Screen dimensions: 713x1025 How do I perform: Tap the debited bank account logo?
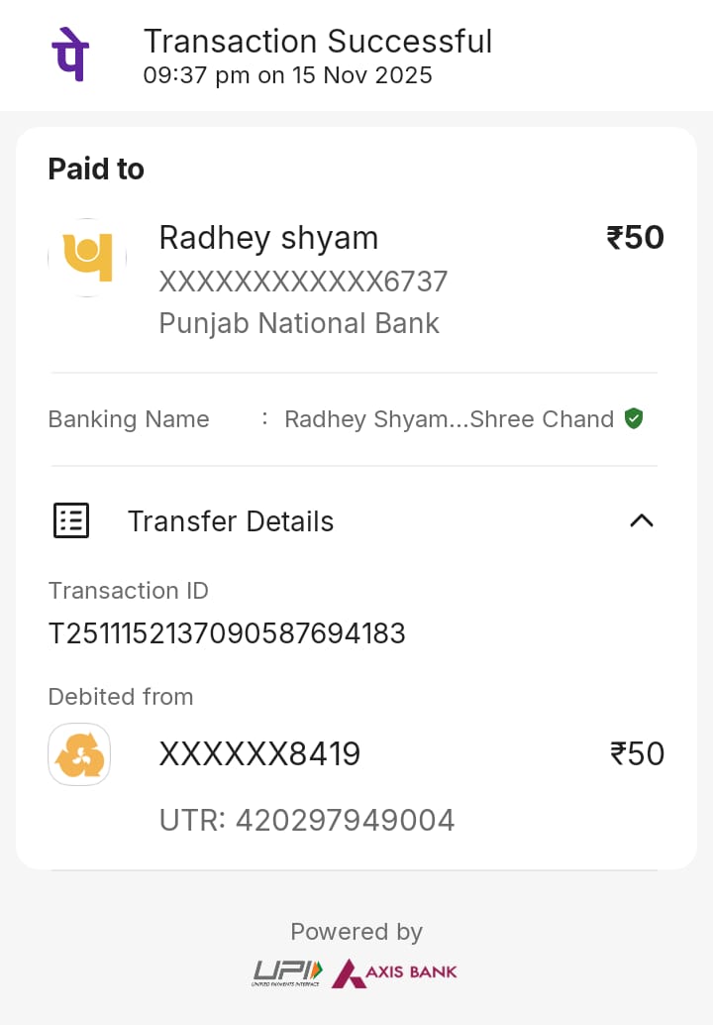point(79,754)
